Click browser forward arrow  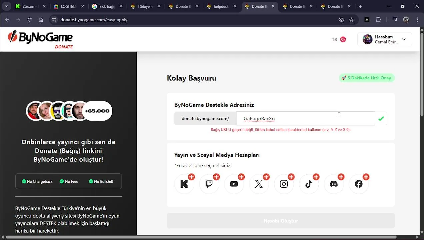tap(18, 20)
